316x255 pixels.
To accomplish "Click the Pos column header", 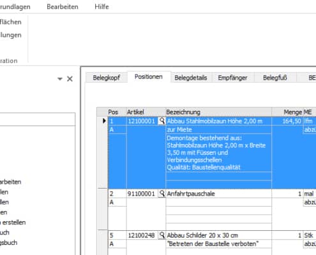I will point(117,112).
